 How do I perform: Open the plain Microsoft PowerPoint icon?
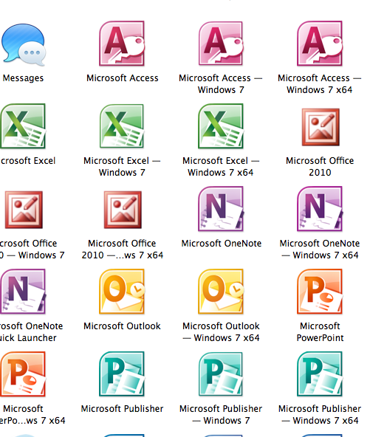(x=320, y=292)
